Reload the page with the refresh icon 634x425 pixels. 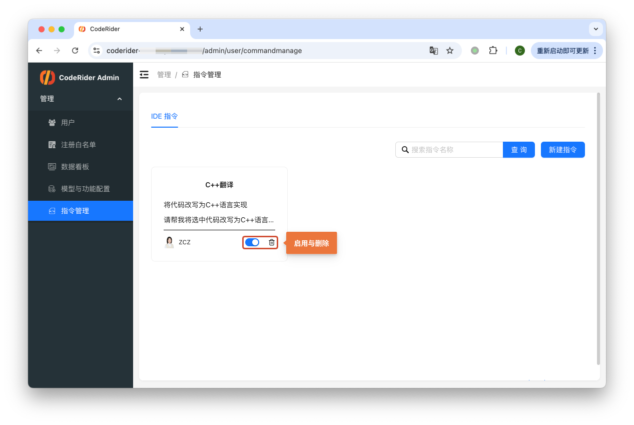click(75, 51)
